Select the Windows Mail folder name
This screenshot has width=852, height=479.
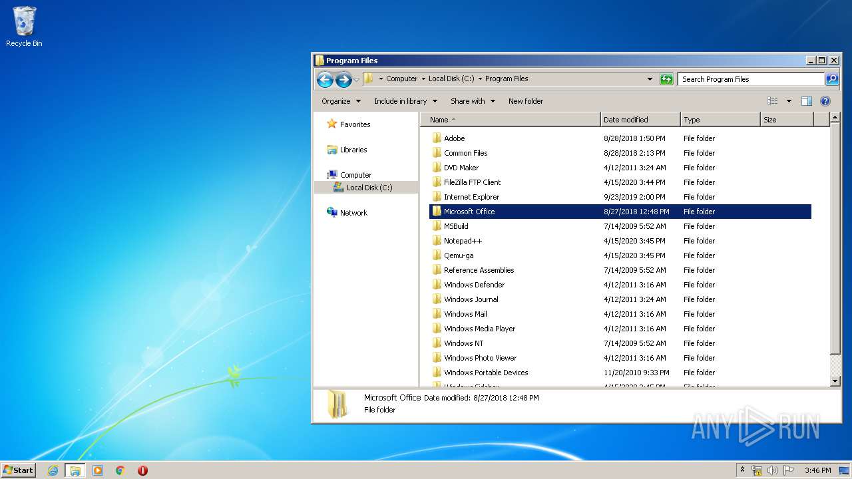click(465, 314)
